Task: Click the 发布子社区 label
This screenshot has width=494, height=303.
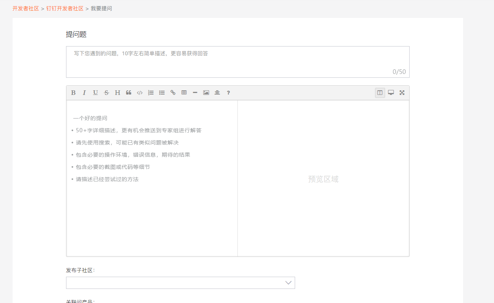Action: [x=80, y=270]
